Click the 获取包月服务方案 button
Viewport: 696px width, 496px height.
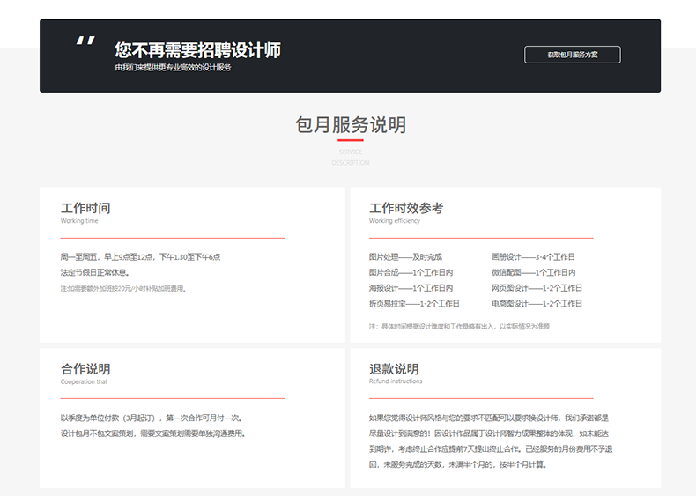(x=572, y=55)
